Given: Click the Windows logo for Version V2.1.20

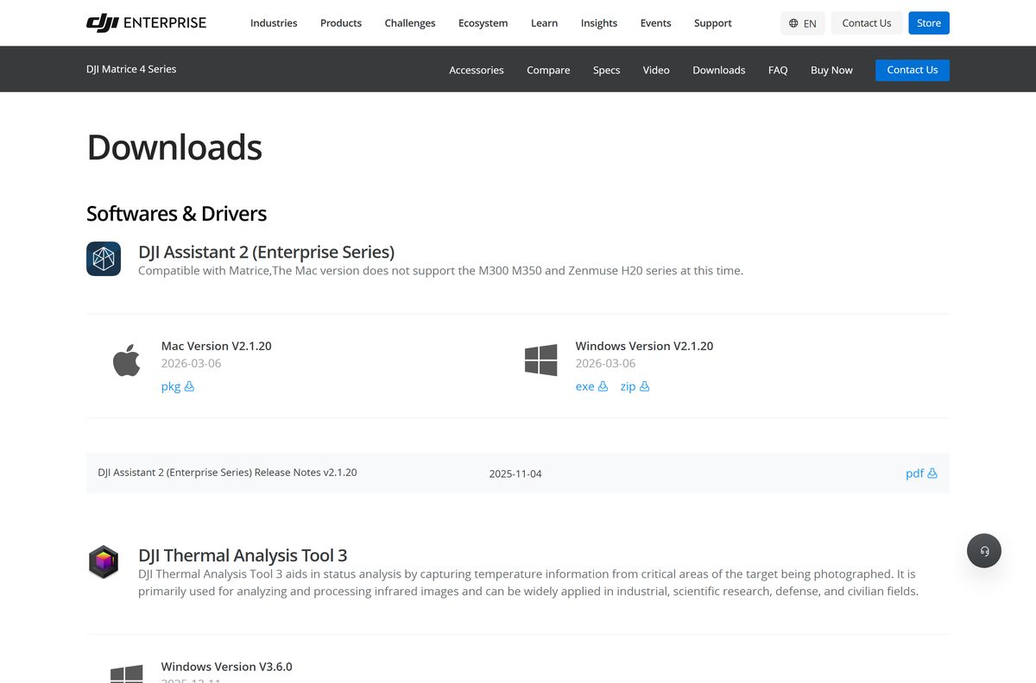Looking at the screenshot, I should tap(541, 360).
